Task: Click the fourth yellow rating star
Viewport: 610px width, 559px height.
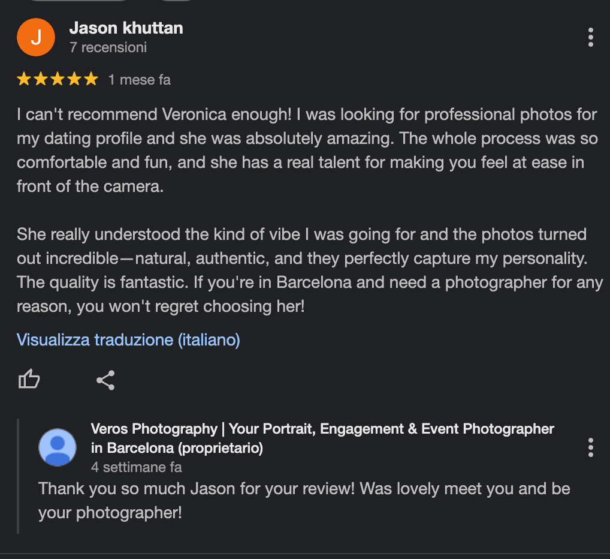Action: [74, 79]
